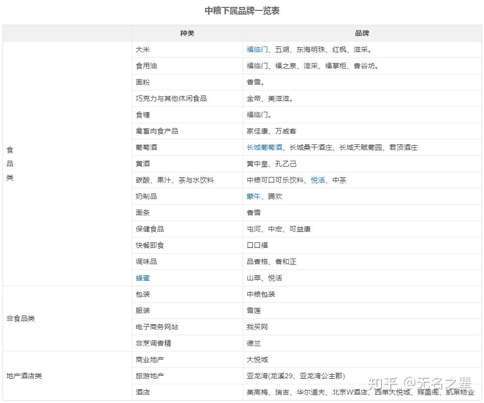
Task: Click the 金帝、美滋滋 brand cell
Action: (363, 98)
